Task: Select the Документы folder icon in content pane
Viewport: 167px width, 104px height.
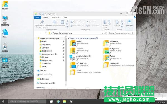Action: pos(106,43)
